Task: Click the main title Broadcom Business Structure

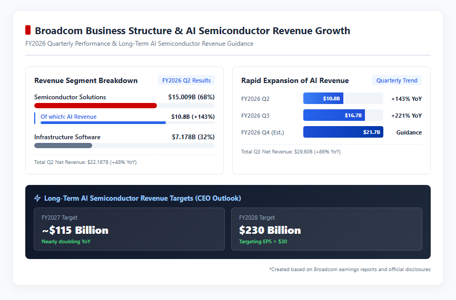Action: coord(193,30)
